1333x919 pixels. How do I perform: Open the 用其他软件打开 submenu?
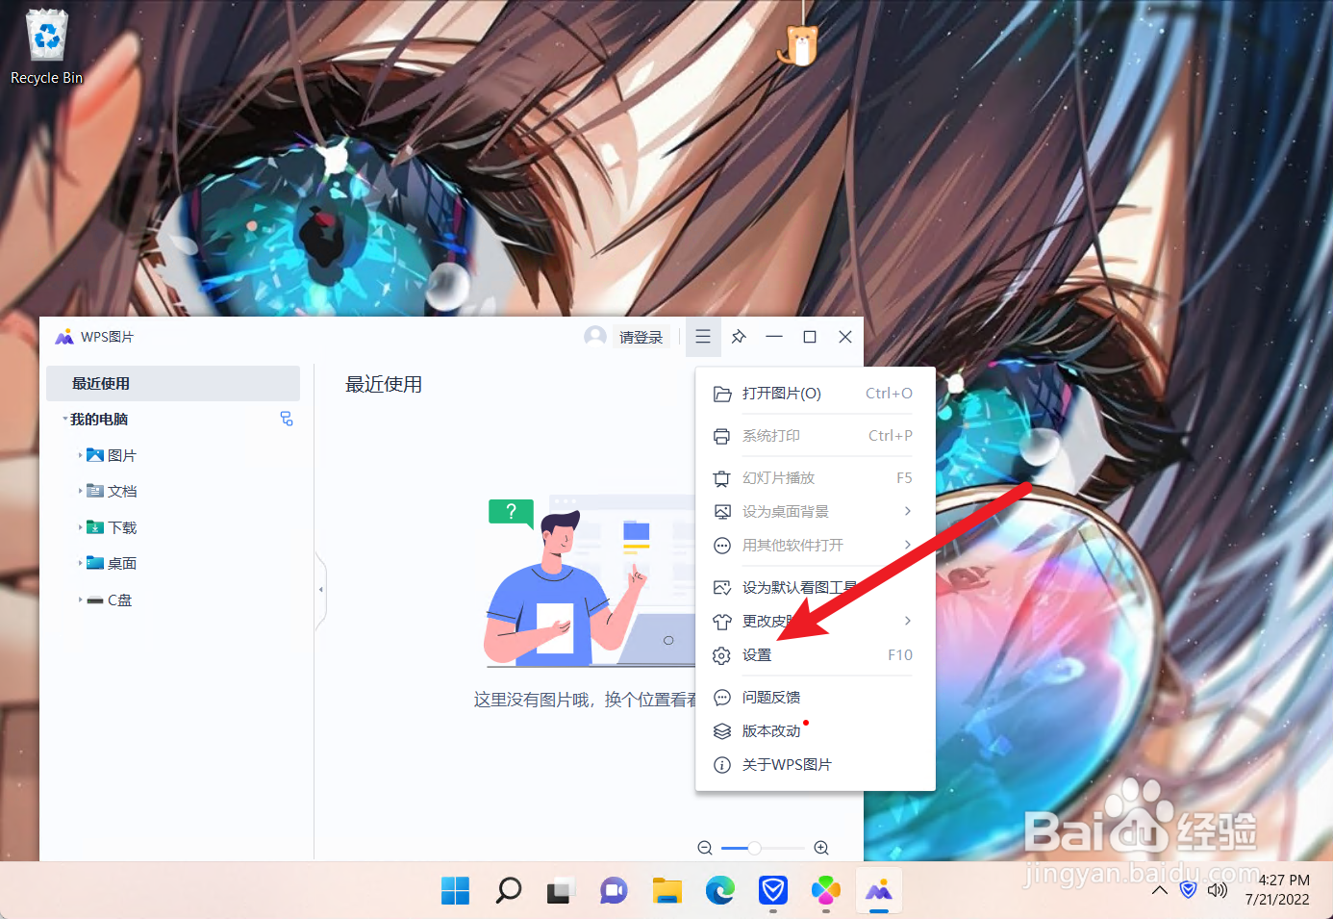coord(815,545)
